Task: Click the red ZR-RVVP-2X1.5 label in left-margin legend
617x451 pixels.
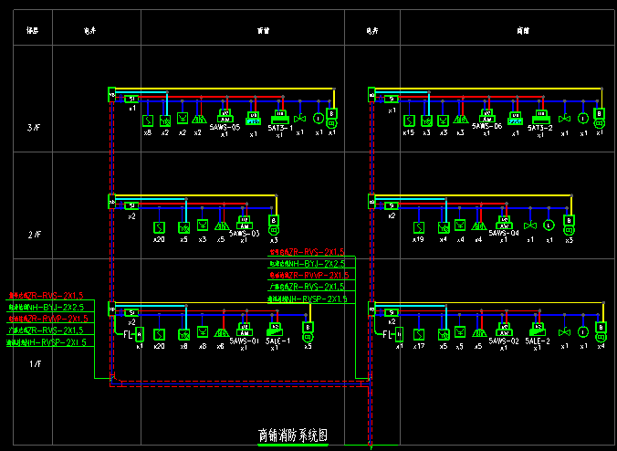Action: tap(48, 319)
